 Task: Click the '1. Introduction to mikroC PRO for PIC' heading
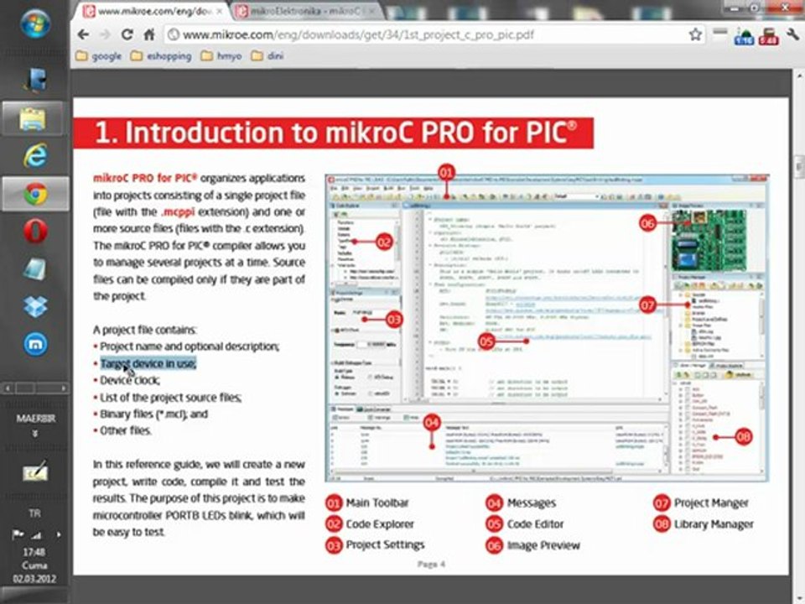coord(335,133)
